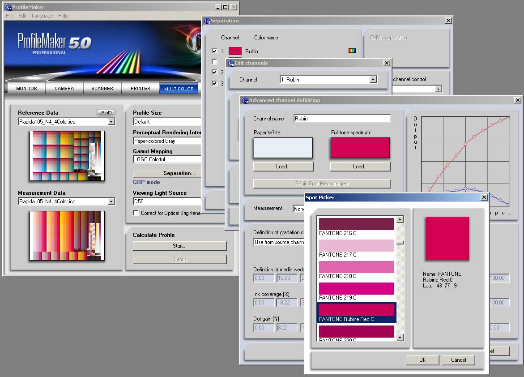Expand the Measurement Data file dropdown
Viewport: 524px width, 377px height.
[x=111, y=201]
